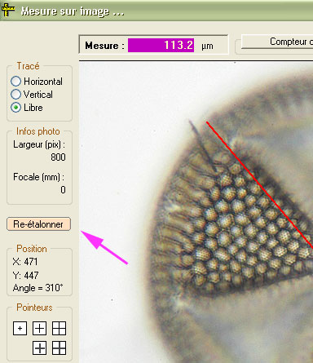This screenshot has width=313, height=363.
Task: Select the Horizontal tracé option
Action: pos(37,82)
